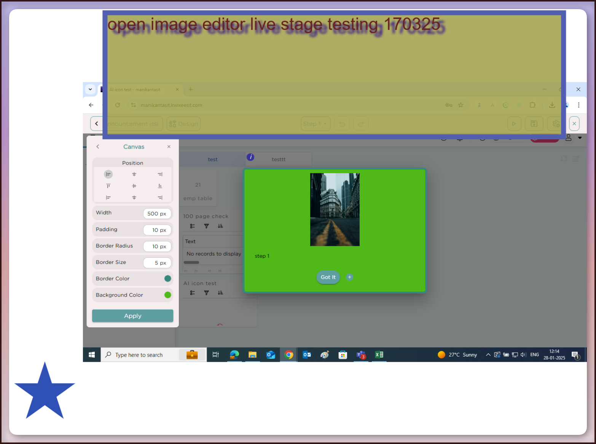Open Excel from taskbar
Image resolution: width=596 pixels, height=444 pixels.
[379, 355]
